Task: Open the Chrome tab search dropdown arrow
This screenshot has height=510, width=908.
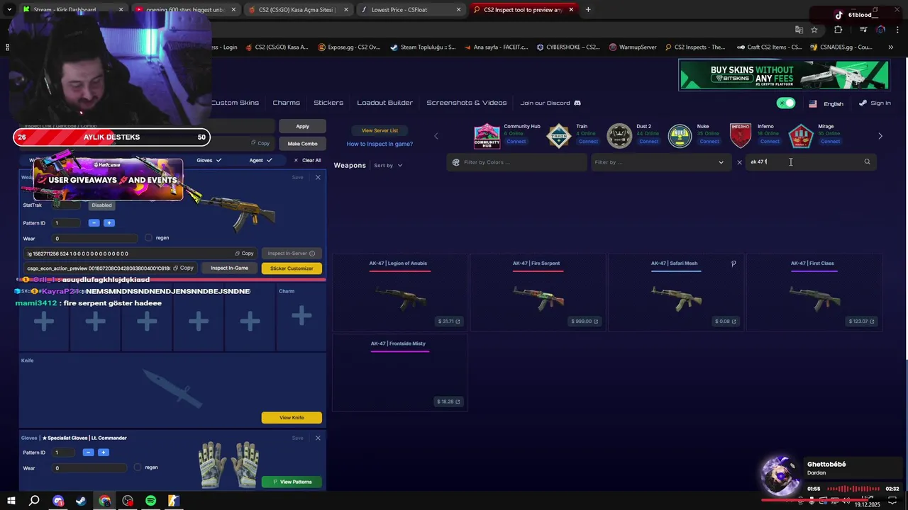Action: click(9, 10)
